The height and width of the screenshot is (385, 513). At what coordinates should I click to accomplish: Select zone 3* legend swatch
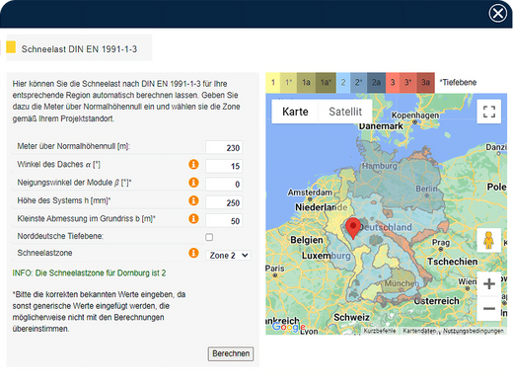tap(408, 82)
